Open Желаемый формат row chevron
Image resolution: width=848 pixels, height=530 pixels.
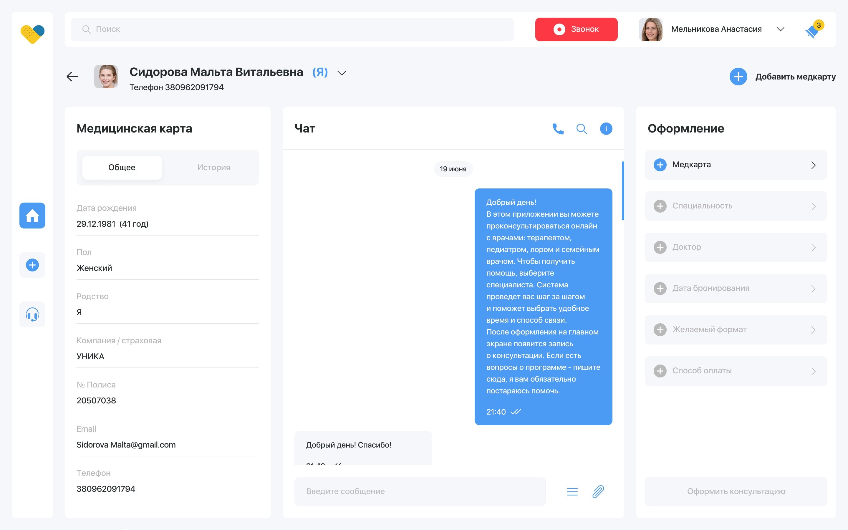point(813,330)
